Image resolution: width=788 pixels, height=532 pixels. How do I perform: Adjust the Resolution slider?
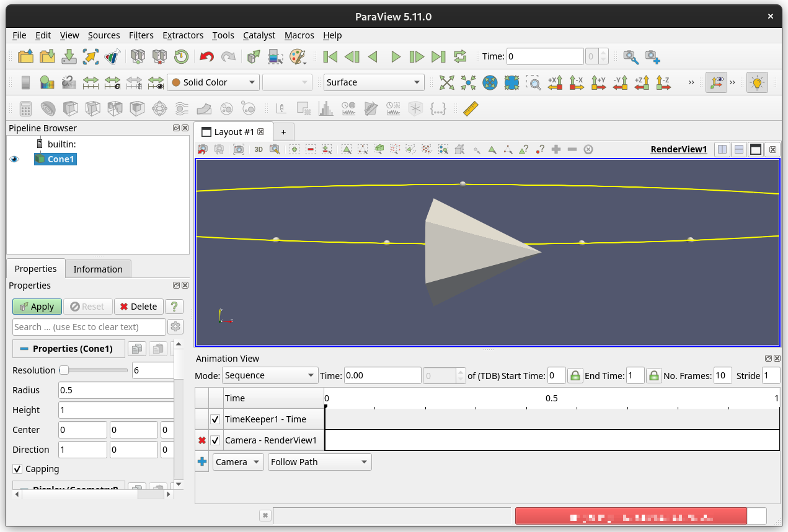coord(93,370)
